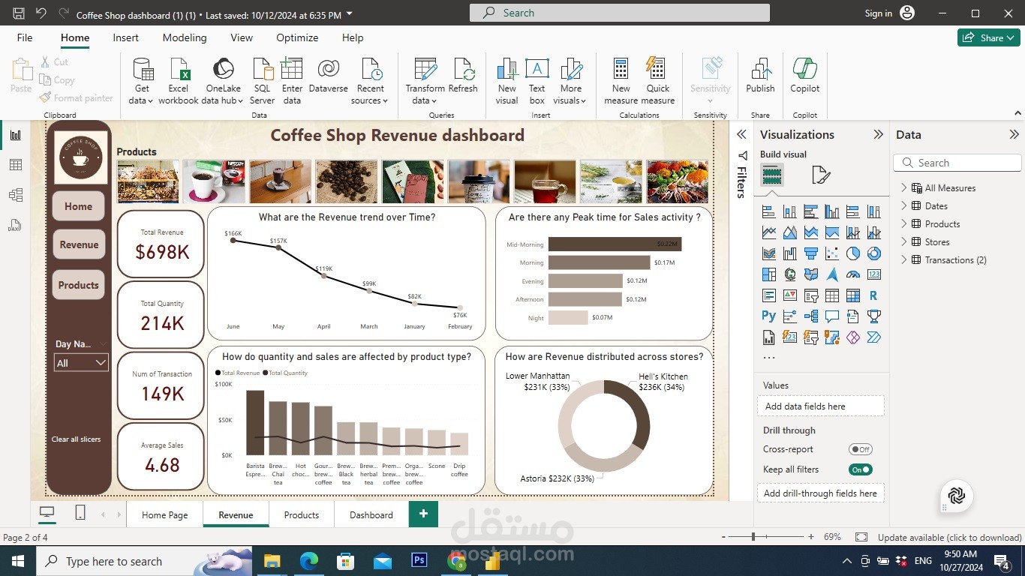
Task: Switch to mobile layout icon
Action: click(x=80, y=512)
